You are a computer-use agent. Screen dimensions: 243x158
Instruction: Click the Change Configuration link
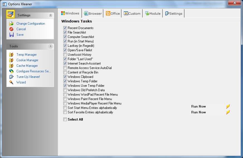[x=31, y=24]
